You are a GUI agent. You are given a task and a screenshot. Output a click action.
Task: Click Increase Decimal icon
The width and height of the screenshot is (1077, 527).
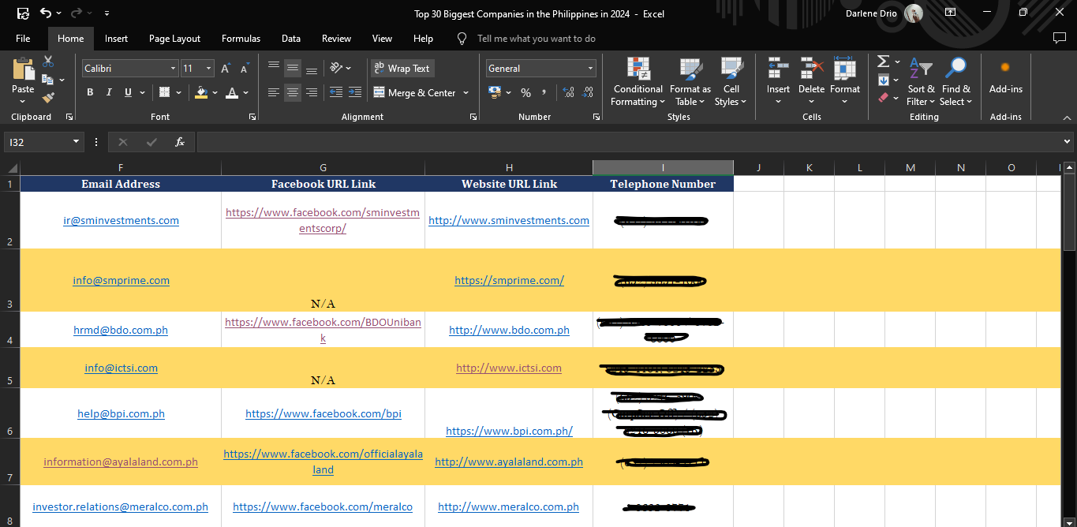(x=569, y=92)
